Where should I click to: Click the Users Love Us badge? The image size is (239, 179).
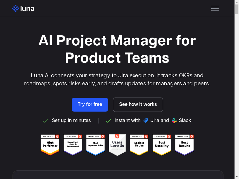click(x=117, y=145)
